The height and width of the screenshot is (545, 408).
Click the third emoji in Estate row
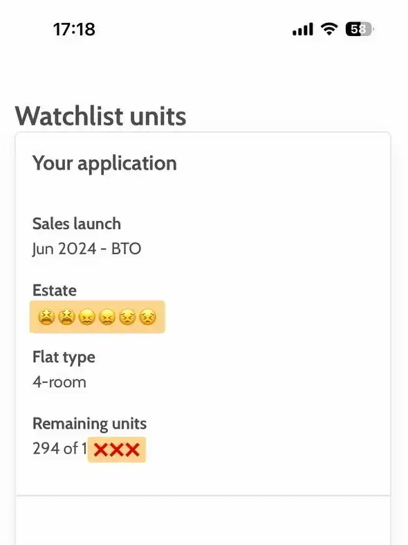(x=86, y=317)
